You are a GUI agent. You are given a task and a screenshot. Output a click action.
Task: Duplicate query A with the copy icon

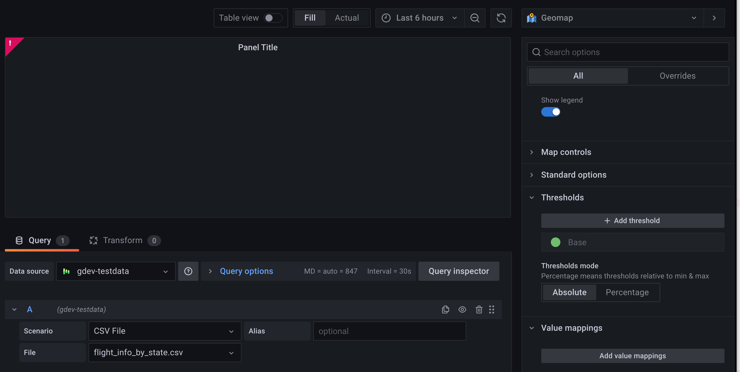click(x=445, y=310)
